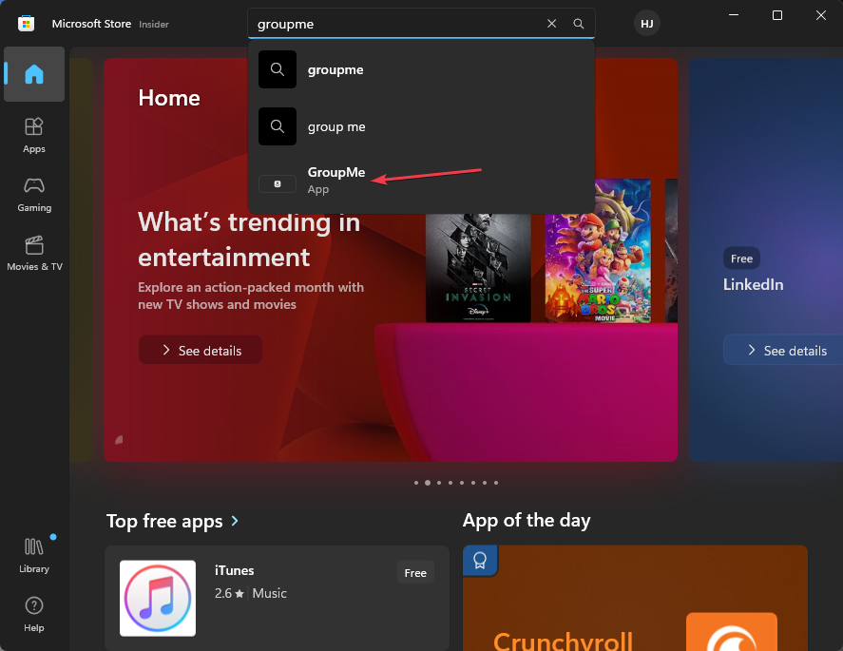This screenshot has height=651, width=843.
Task: Click the search magnifier button
Action: pos(579,24)
